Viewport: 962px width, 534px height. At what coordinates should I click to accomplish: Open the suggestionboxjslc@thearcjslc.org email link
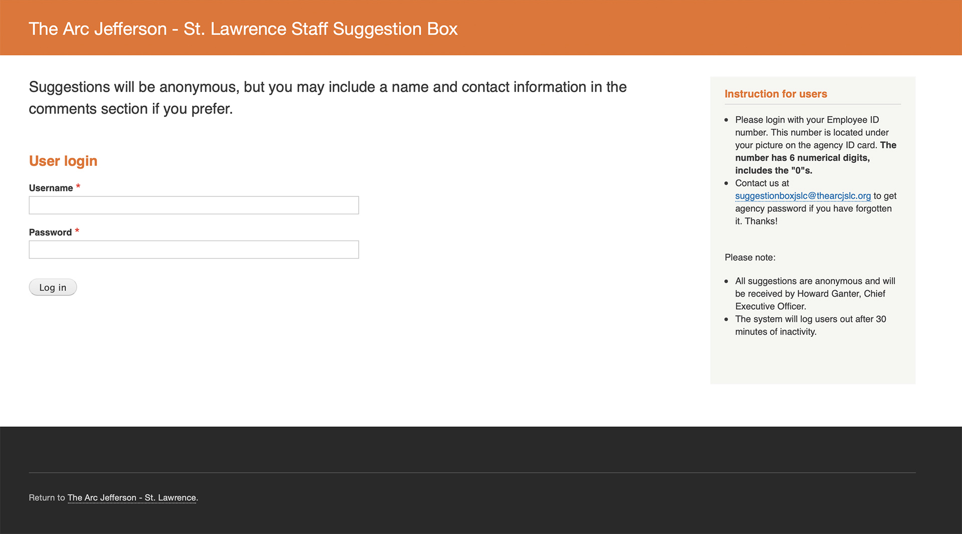803,196
